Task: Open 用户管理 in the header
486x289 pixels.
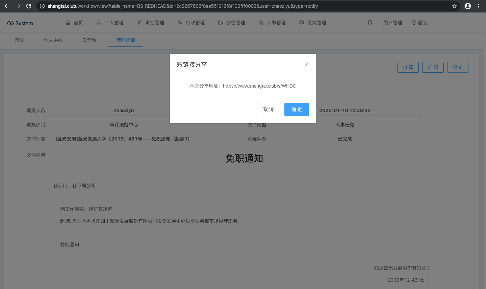Action: pos(393,23)
